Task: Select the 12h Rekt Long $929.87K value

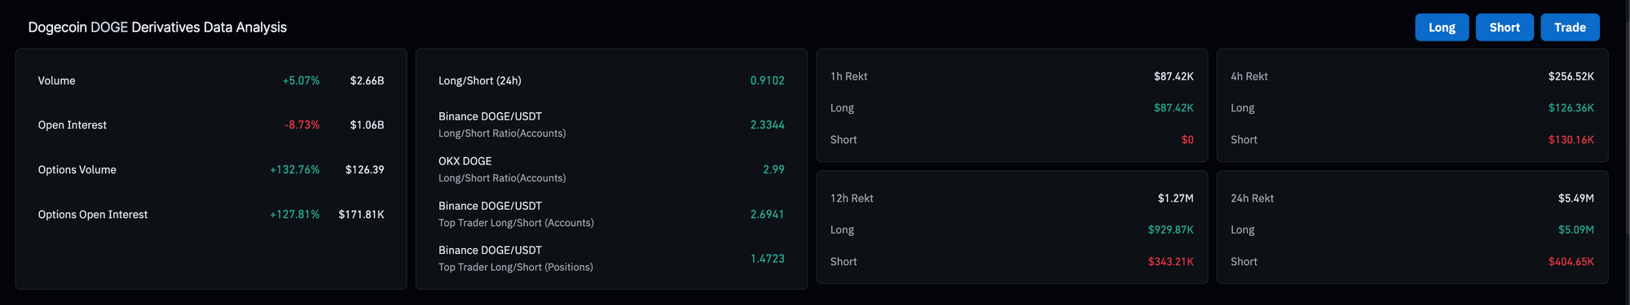Action: [1170, 230]
